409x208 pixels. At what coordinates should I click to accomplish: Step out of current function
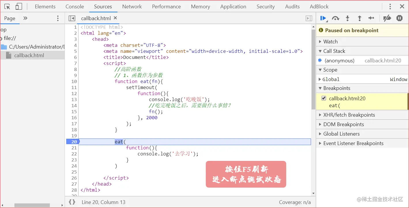359,18
